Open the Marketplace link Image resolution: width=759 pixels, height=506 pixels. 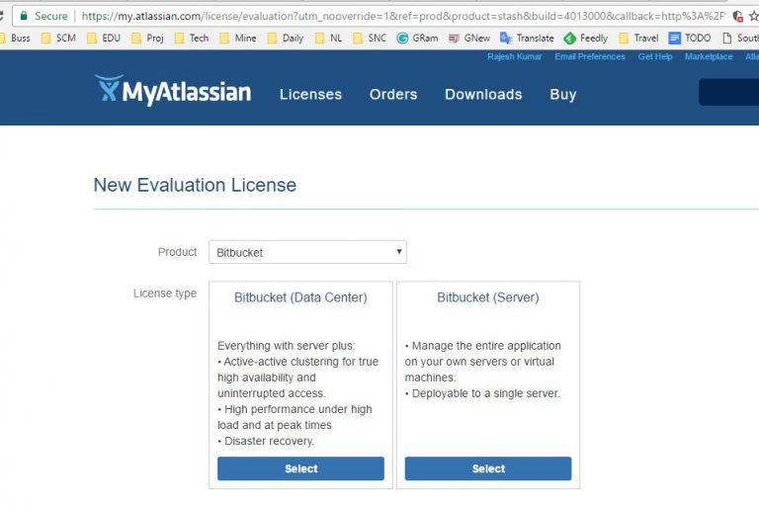(x=709, y=56)
